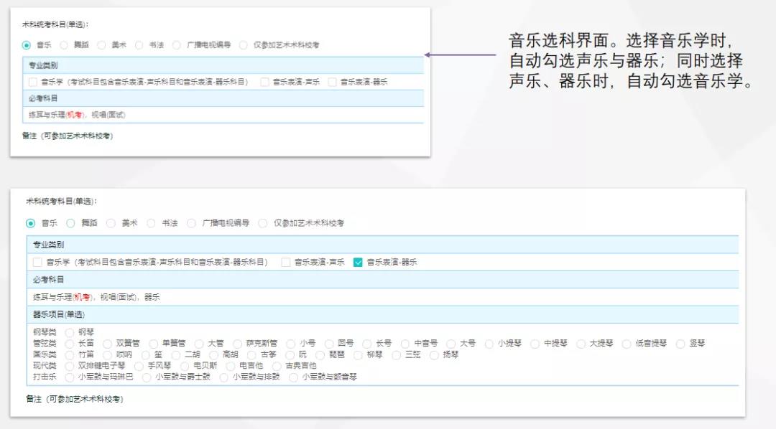Select 书法 radio in the top form

(139, 45)
